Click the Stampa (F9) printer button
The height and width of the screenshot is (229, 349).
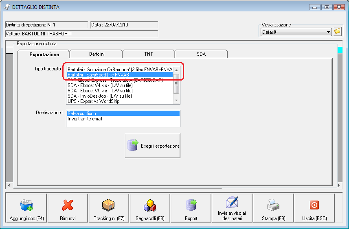(x=273, y=208)
